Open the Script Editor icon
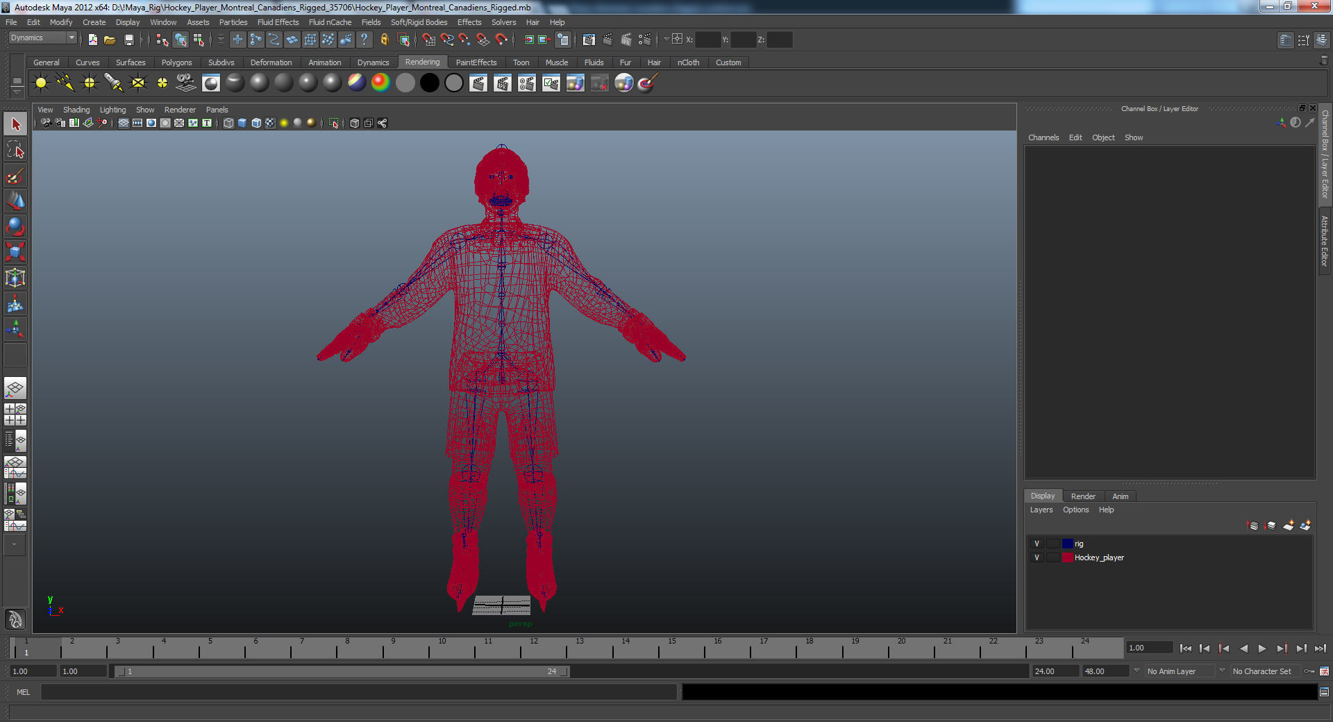 [x=1324, y=692]
